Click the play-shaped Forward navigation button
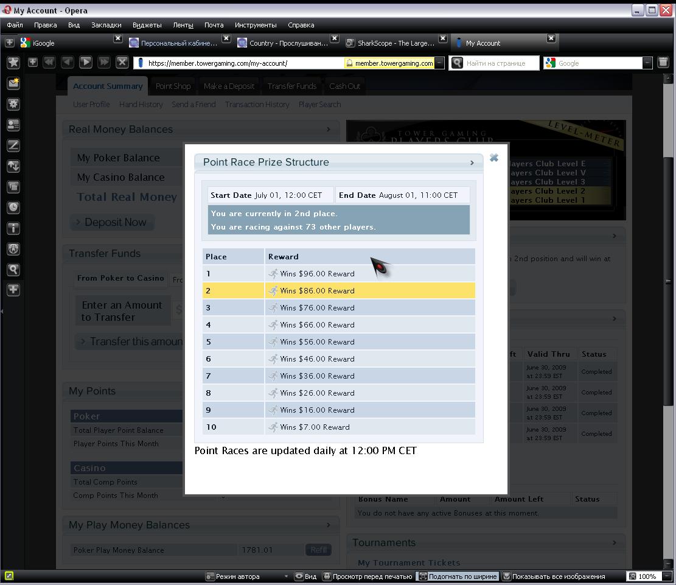This screenshot has height=585, width=676. tap(86, 61)
